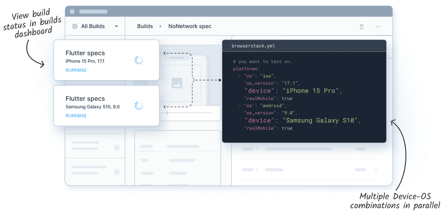
Task: Open the All Builds dropdown arrow
Action: [x=117, y=27]
